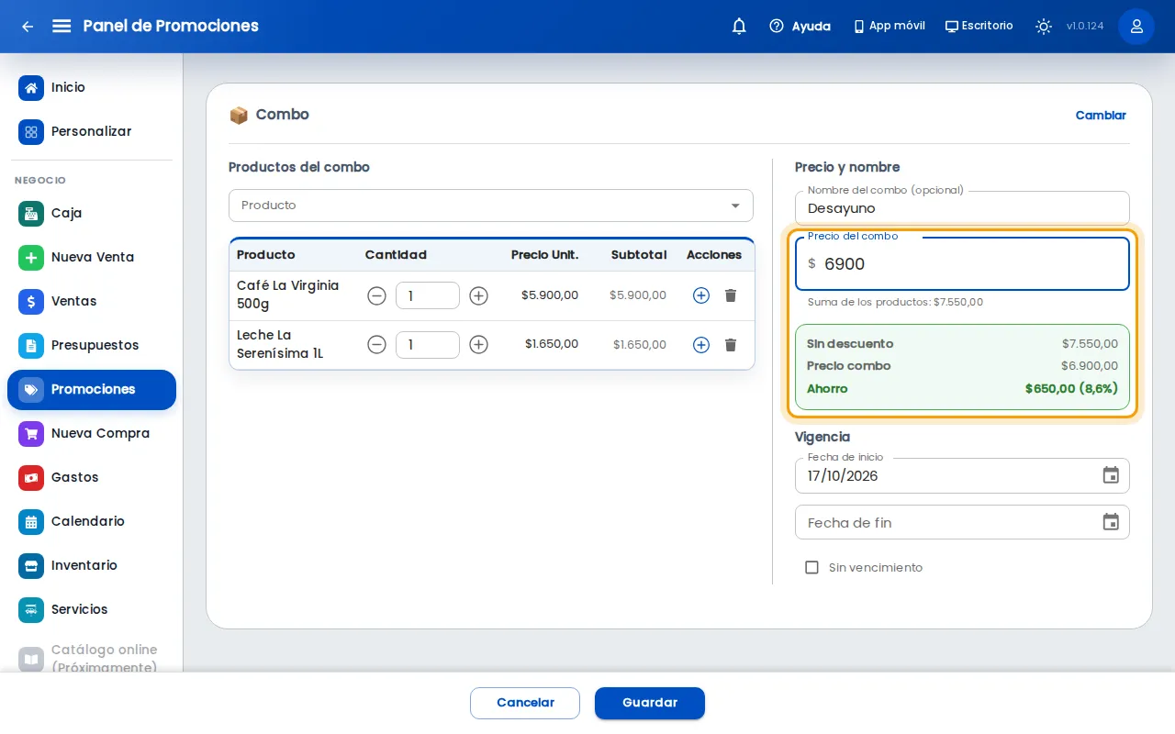Click the Ventas dollar icon
Viewport: 1175px width, 734px height.
point(31,302)
